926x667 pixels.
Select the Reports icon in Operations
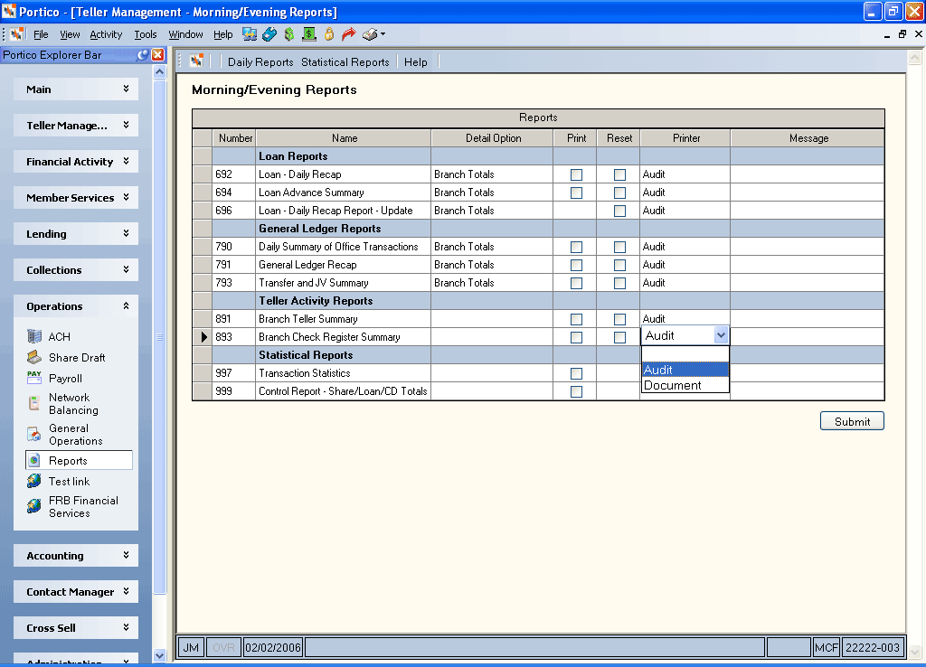(35, 460)
